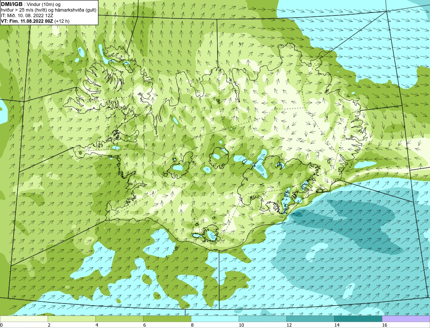Click the legend label '14'
The width and height of the screenshot is (430, 328).
click(337, 325)
